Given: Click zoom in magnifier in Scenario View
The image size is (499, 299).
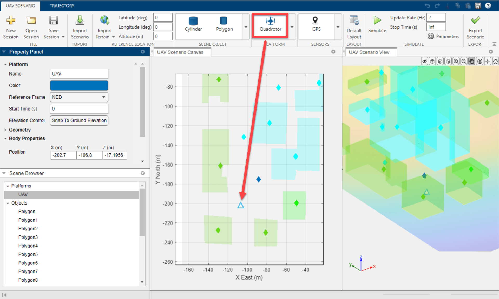Looking at the screenshot, I should point(456,62).
